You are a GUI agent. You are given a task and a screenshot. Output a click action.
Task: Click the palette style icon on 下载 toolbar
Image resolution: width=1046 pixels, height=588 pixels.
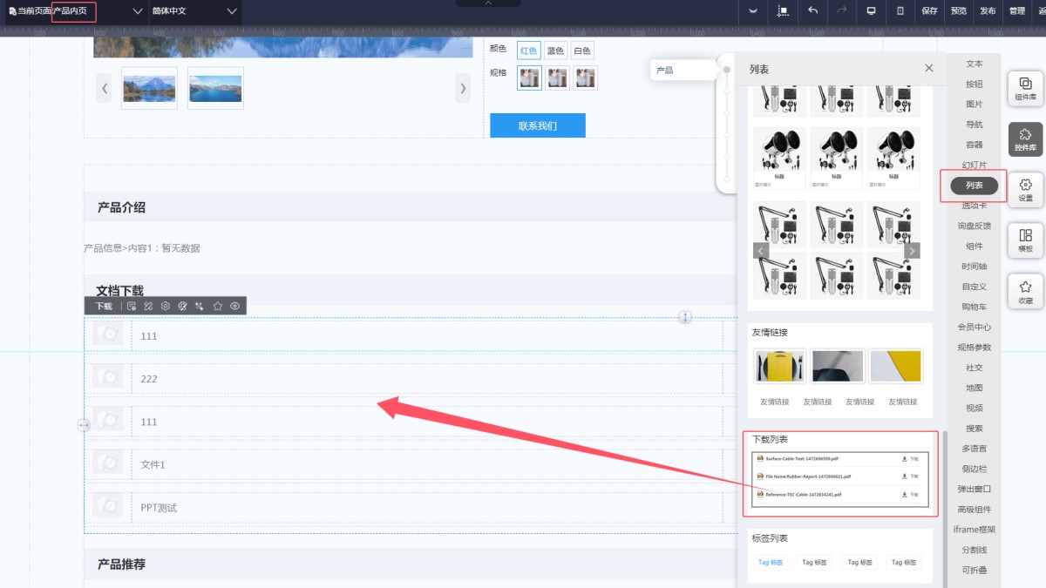coord(183,306)
